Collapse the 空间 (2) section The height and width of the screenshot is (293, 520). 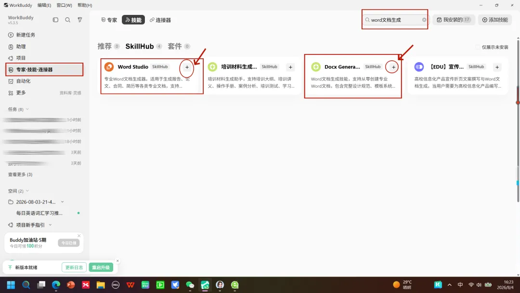click(27, 191)
